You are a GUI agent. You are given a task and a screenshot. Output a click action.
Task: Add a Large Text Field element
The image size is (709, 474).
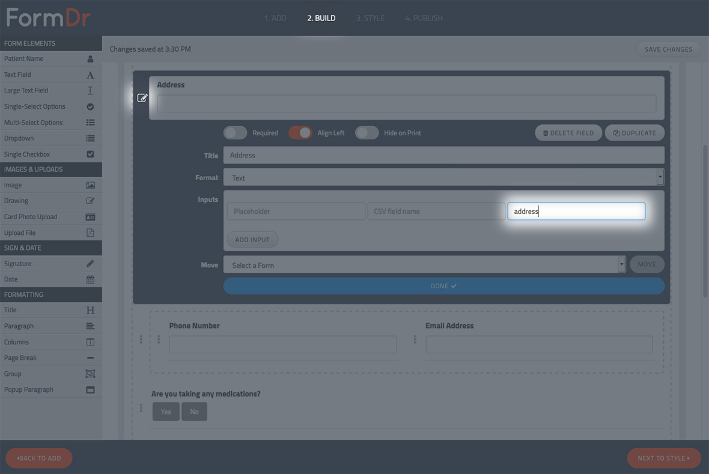(x=50, y=91)
